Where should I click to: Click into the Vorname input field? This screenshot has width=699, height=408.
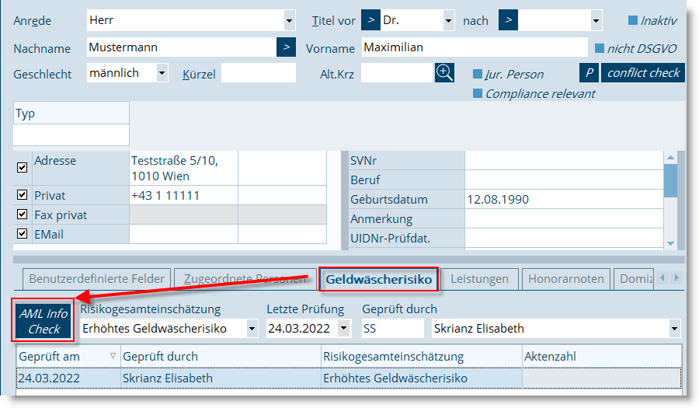click(x=474, y=47)
